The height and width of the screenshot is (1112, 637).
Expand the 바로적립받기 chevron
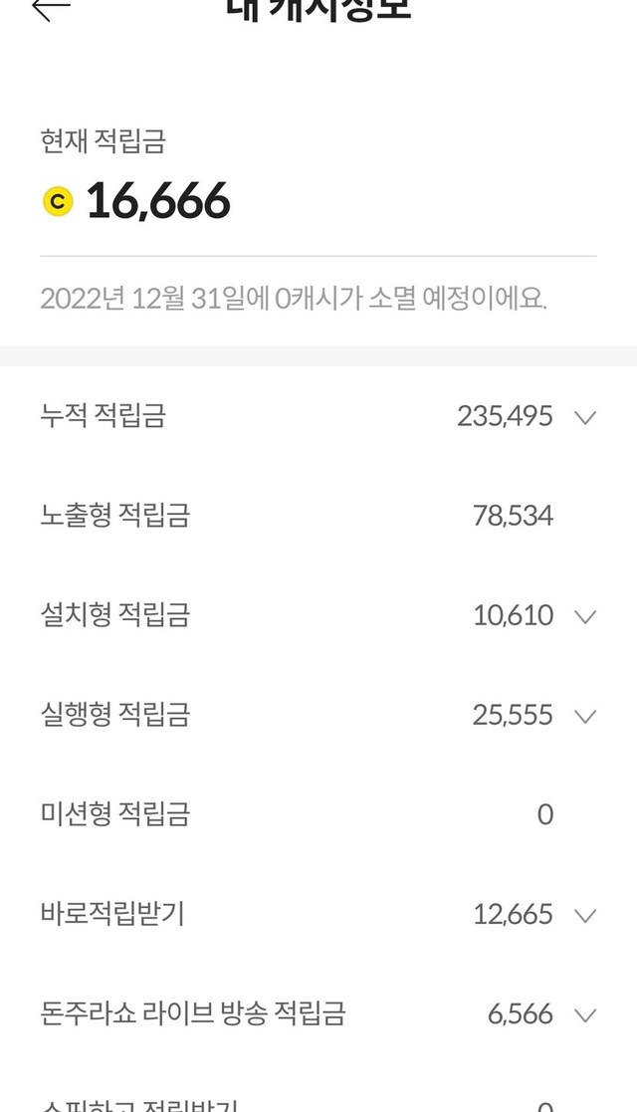585,915
